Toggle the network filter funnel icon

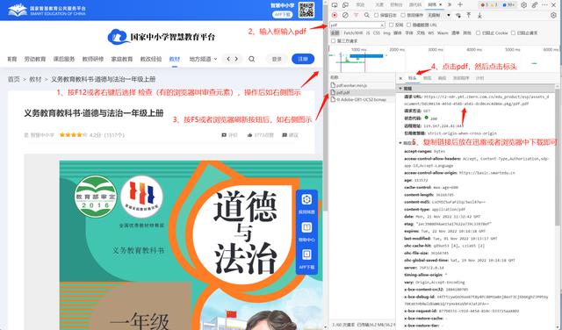click(356, 15)
